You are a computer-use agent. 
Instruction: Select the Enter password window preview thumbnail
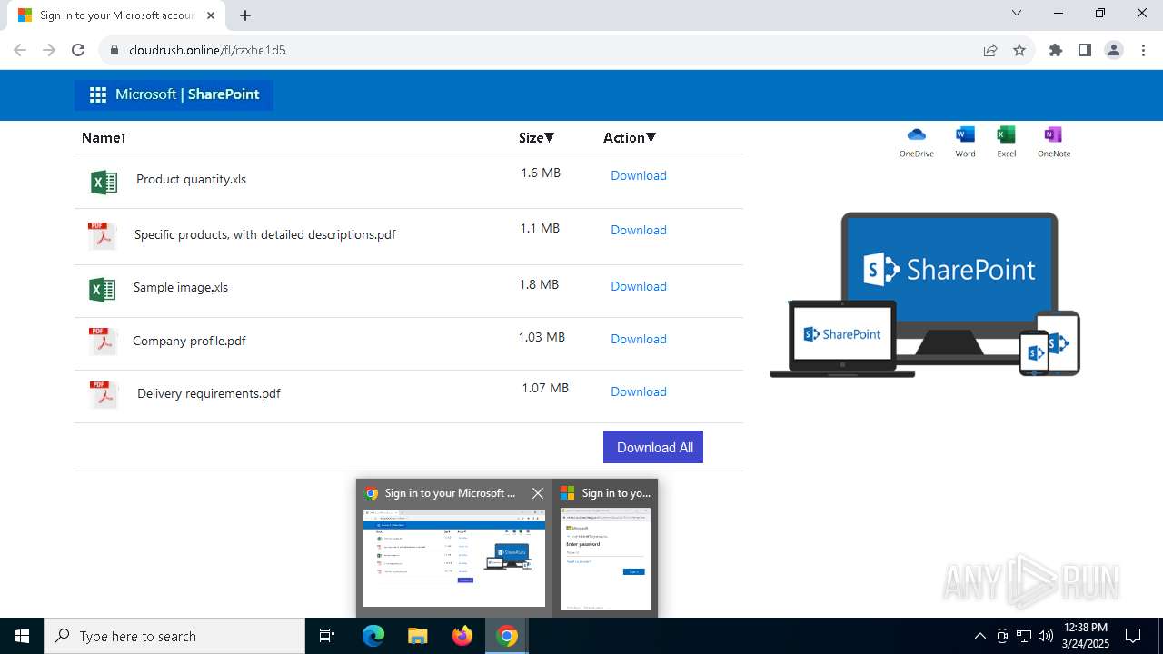click(x=605, y=559)
